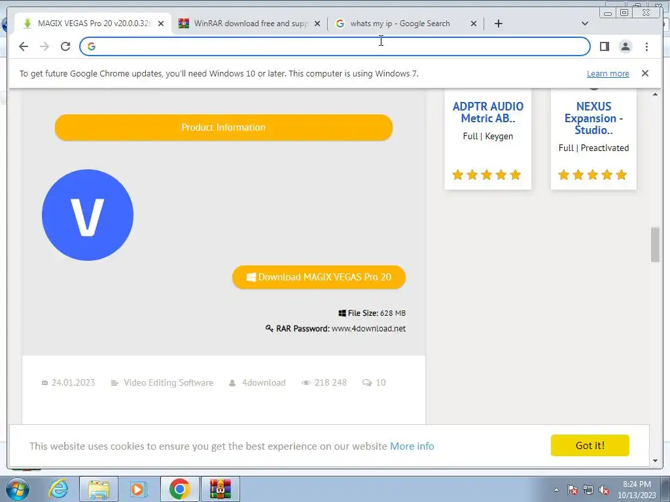The height and width of the screenshot is (502, 670).
Task: Launch Internet Explorer from taskbar
Action: pyautogui.click(x=58, y=489)
